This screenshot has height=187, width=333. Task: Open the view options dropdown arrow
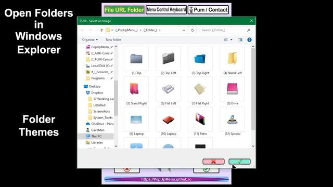tap(231, 39)
